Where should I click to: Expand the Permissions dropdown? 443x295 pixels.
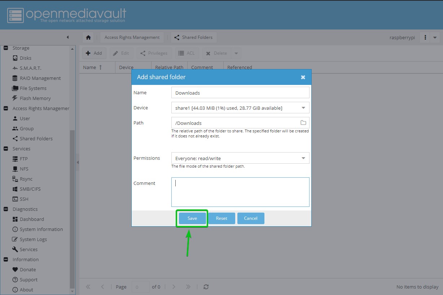[x=303, y=158]
